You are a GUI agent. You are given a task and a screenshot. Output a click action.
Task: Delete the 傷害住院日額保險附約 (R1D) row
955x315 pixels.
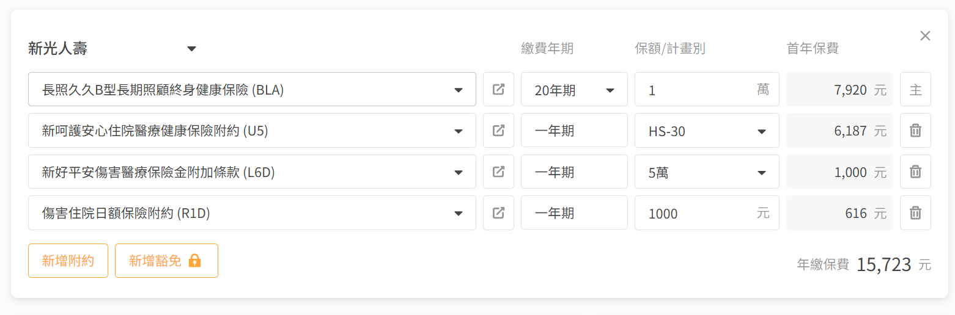pos(915,213)
